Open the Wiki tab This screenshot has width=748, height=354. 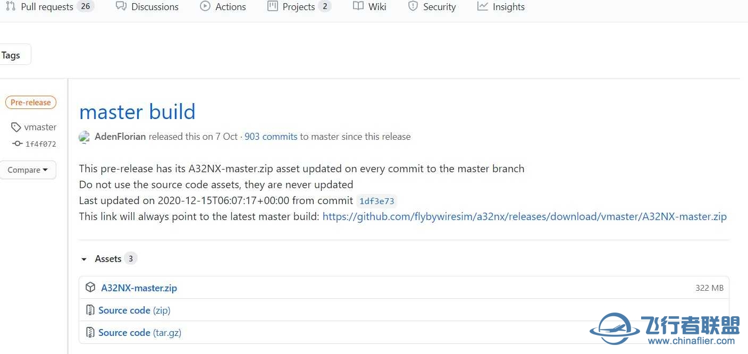377,7
